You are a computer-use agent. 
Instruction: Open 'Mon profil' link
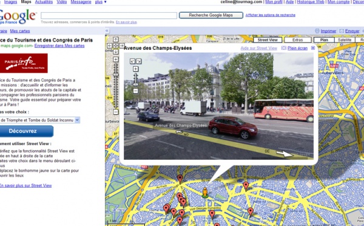point(274,2)
